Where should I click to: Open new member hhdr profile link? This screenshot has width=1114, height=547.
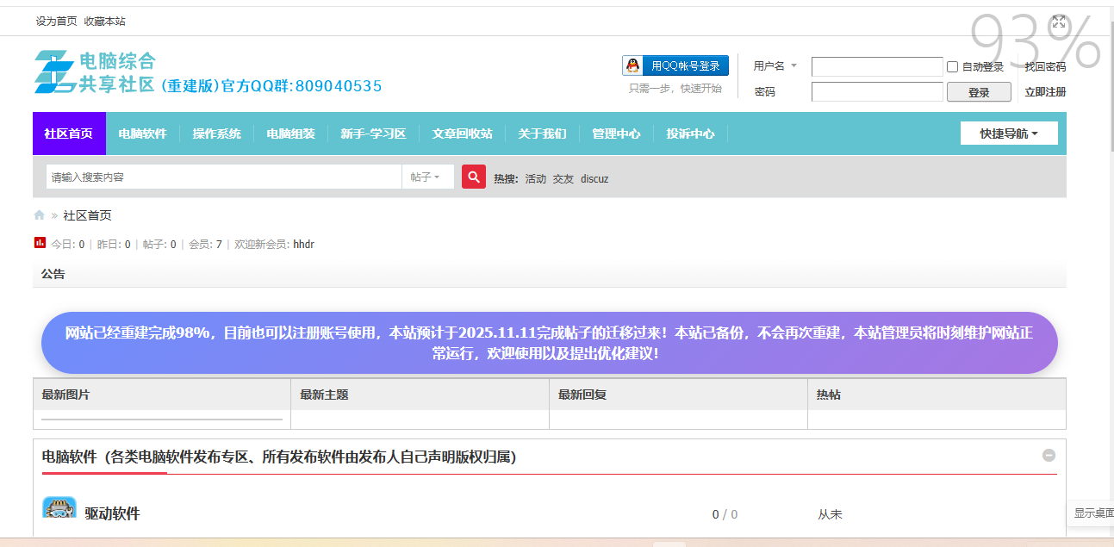(x=303, y=245)
